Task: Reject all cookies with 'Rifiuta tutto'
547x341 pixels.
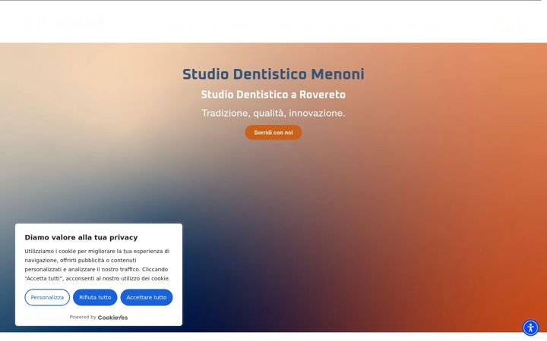Action: 95,298
